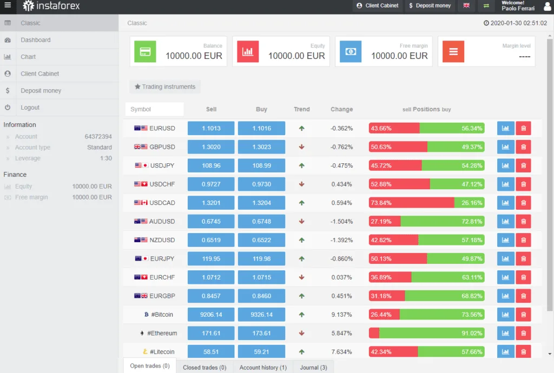
Task: Open the hamburger menu icon
Action: (8, 5)
